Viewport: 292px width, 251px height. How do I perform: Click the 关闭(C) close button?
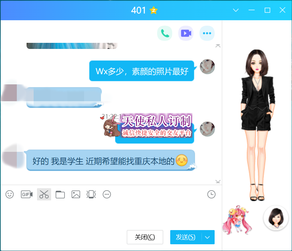pos(145,237)
